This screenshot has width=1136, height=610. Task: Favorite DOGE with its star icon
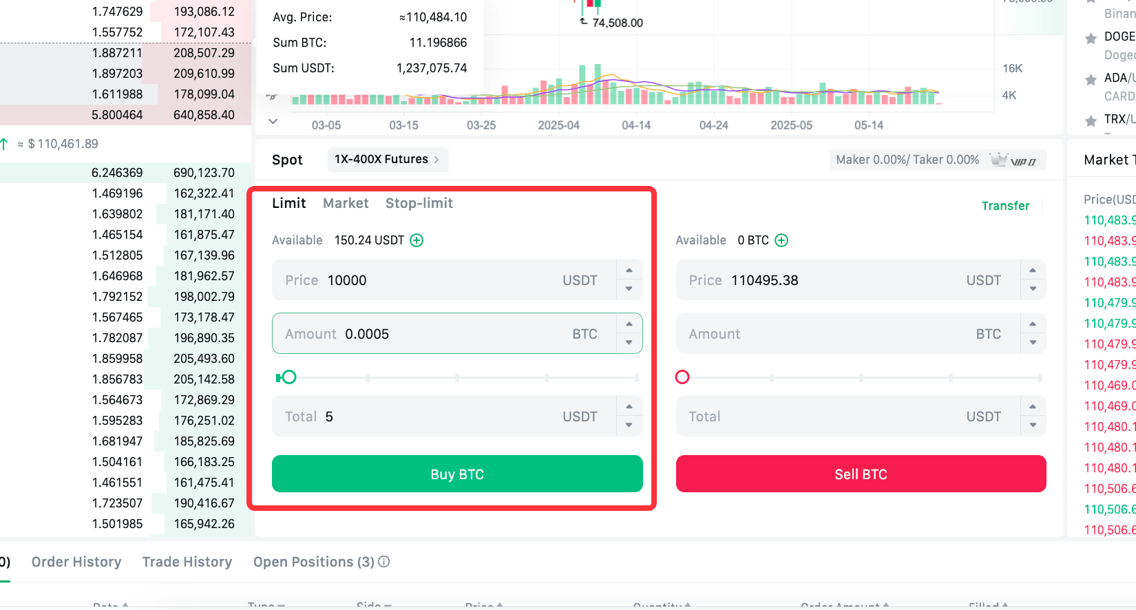[1091, 39]
